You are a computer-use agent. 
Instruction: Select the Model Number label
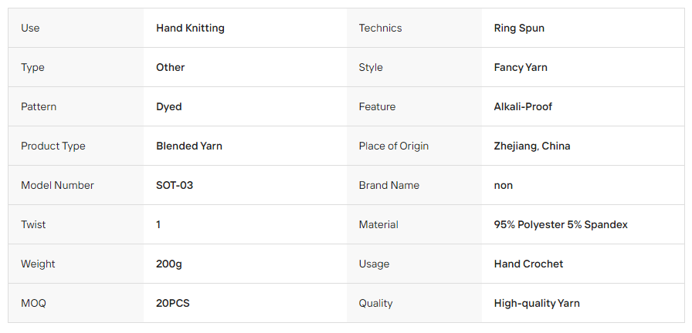tap(57, 185)
